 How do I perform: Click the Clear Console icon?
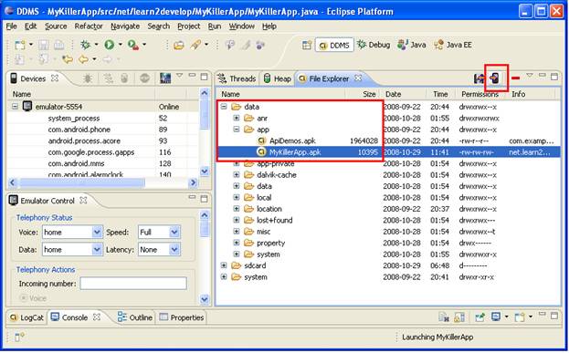click(444, 317)
